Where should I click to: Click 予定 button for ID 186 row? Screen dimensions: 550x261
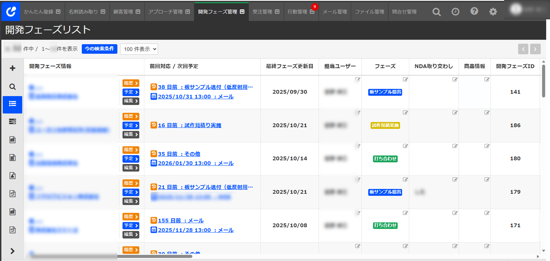pyautogui.click(x=131, y=125)
